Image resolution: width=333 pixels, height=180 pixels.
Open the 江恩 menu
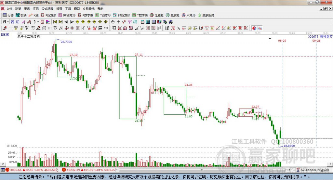(36, 9)
